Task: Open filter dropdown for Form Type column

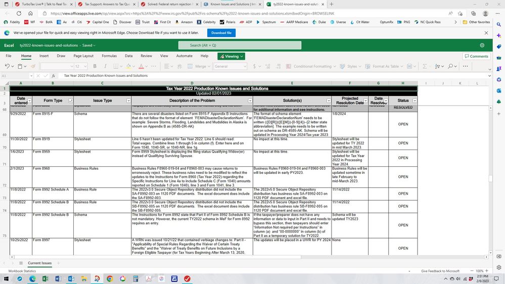Action: click(71, 101)
